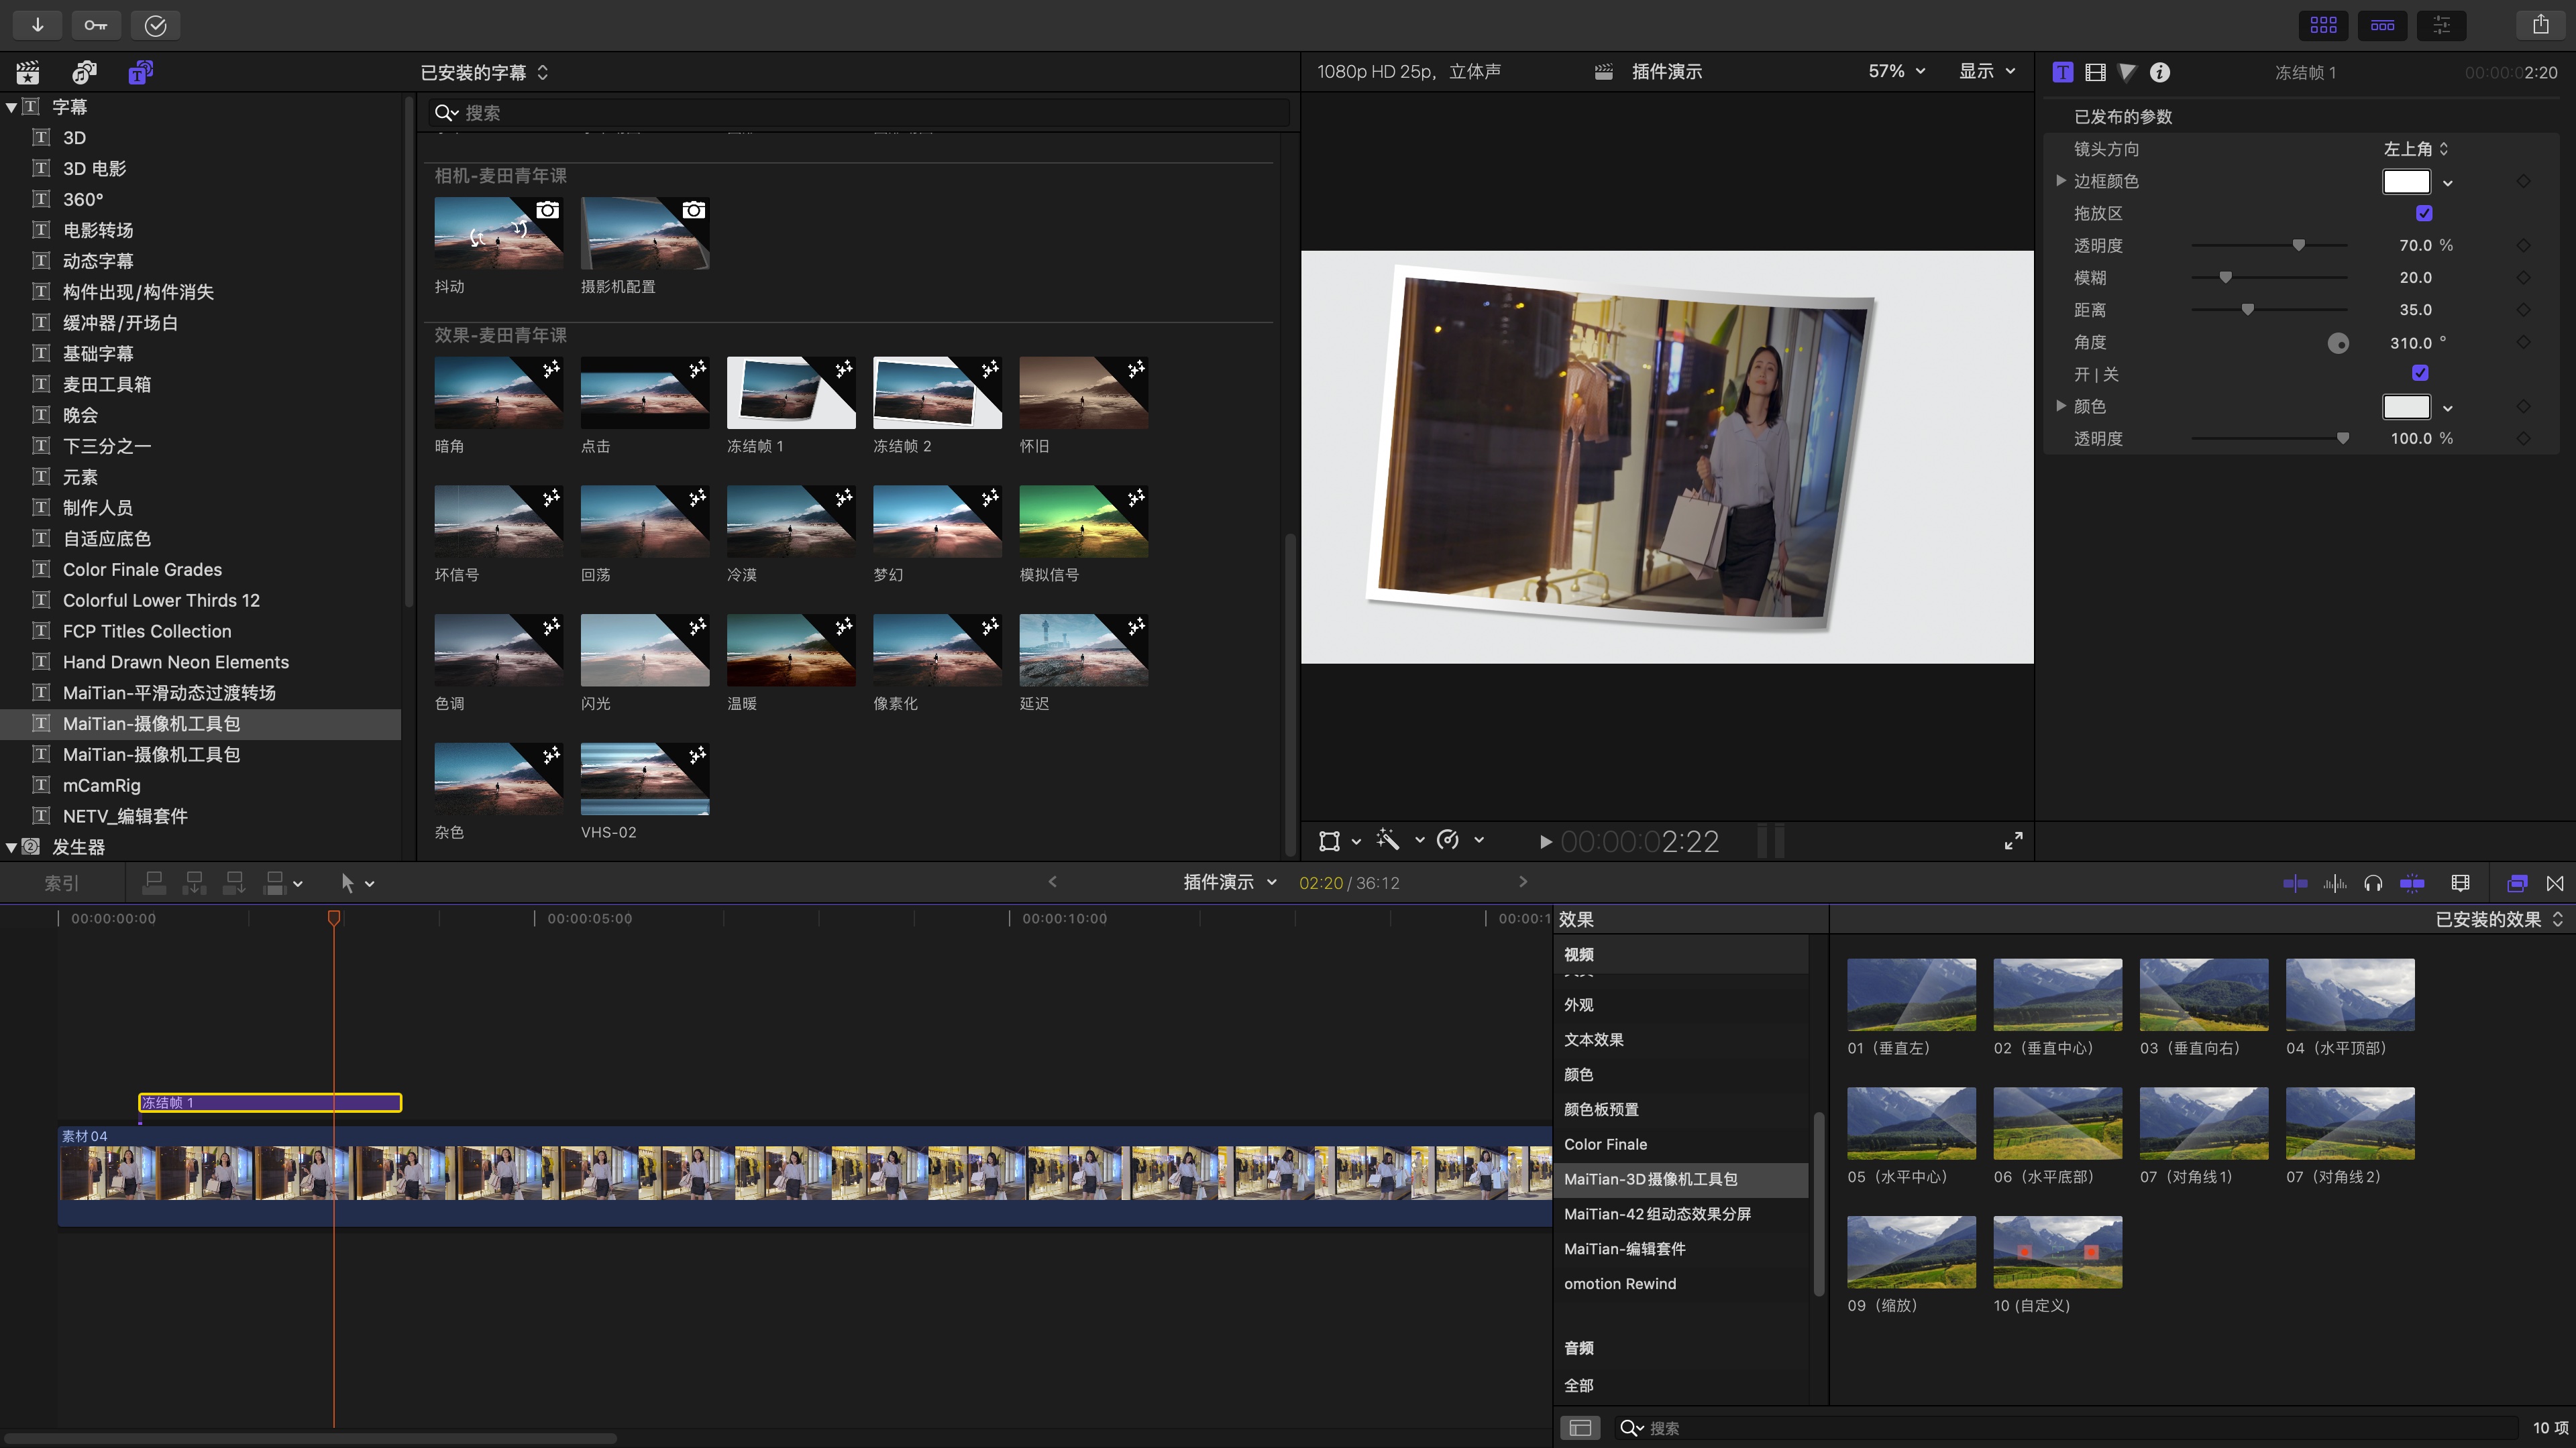Open the 镜头方向 dropdown
The height and width of the screenshot is (1448, 2576).
coord(2415,149)
